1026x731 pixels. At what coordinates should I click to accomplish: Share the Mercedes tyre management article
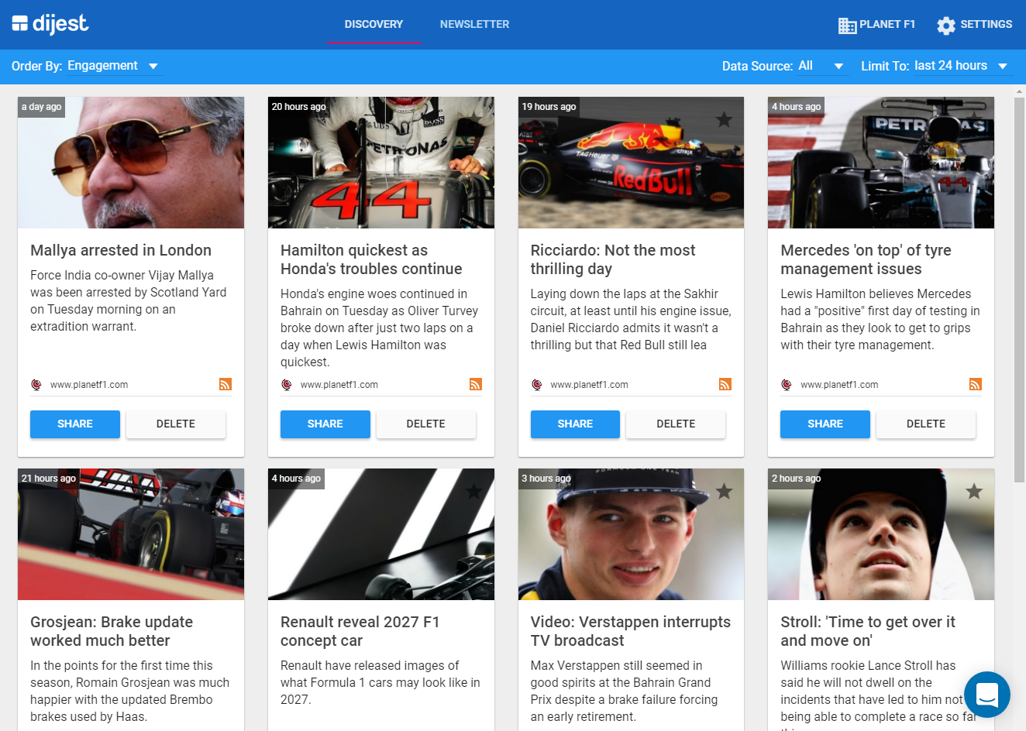[825, 424]
